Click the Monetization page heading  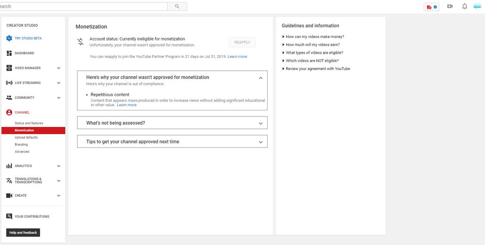click(91, 27)
